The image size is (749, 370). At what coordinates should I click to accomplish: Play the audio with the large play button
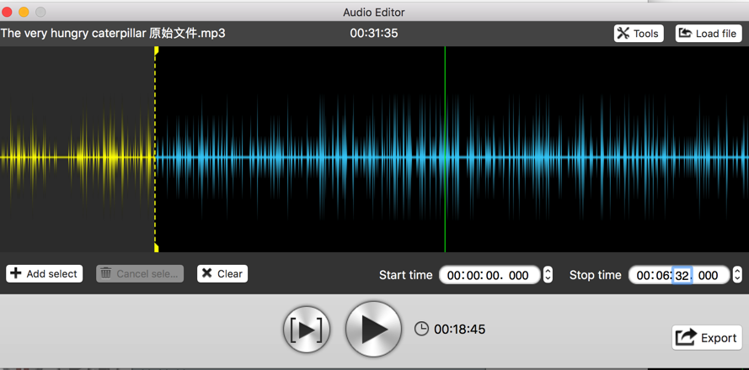click(373, 329)
